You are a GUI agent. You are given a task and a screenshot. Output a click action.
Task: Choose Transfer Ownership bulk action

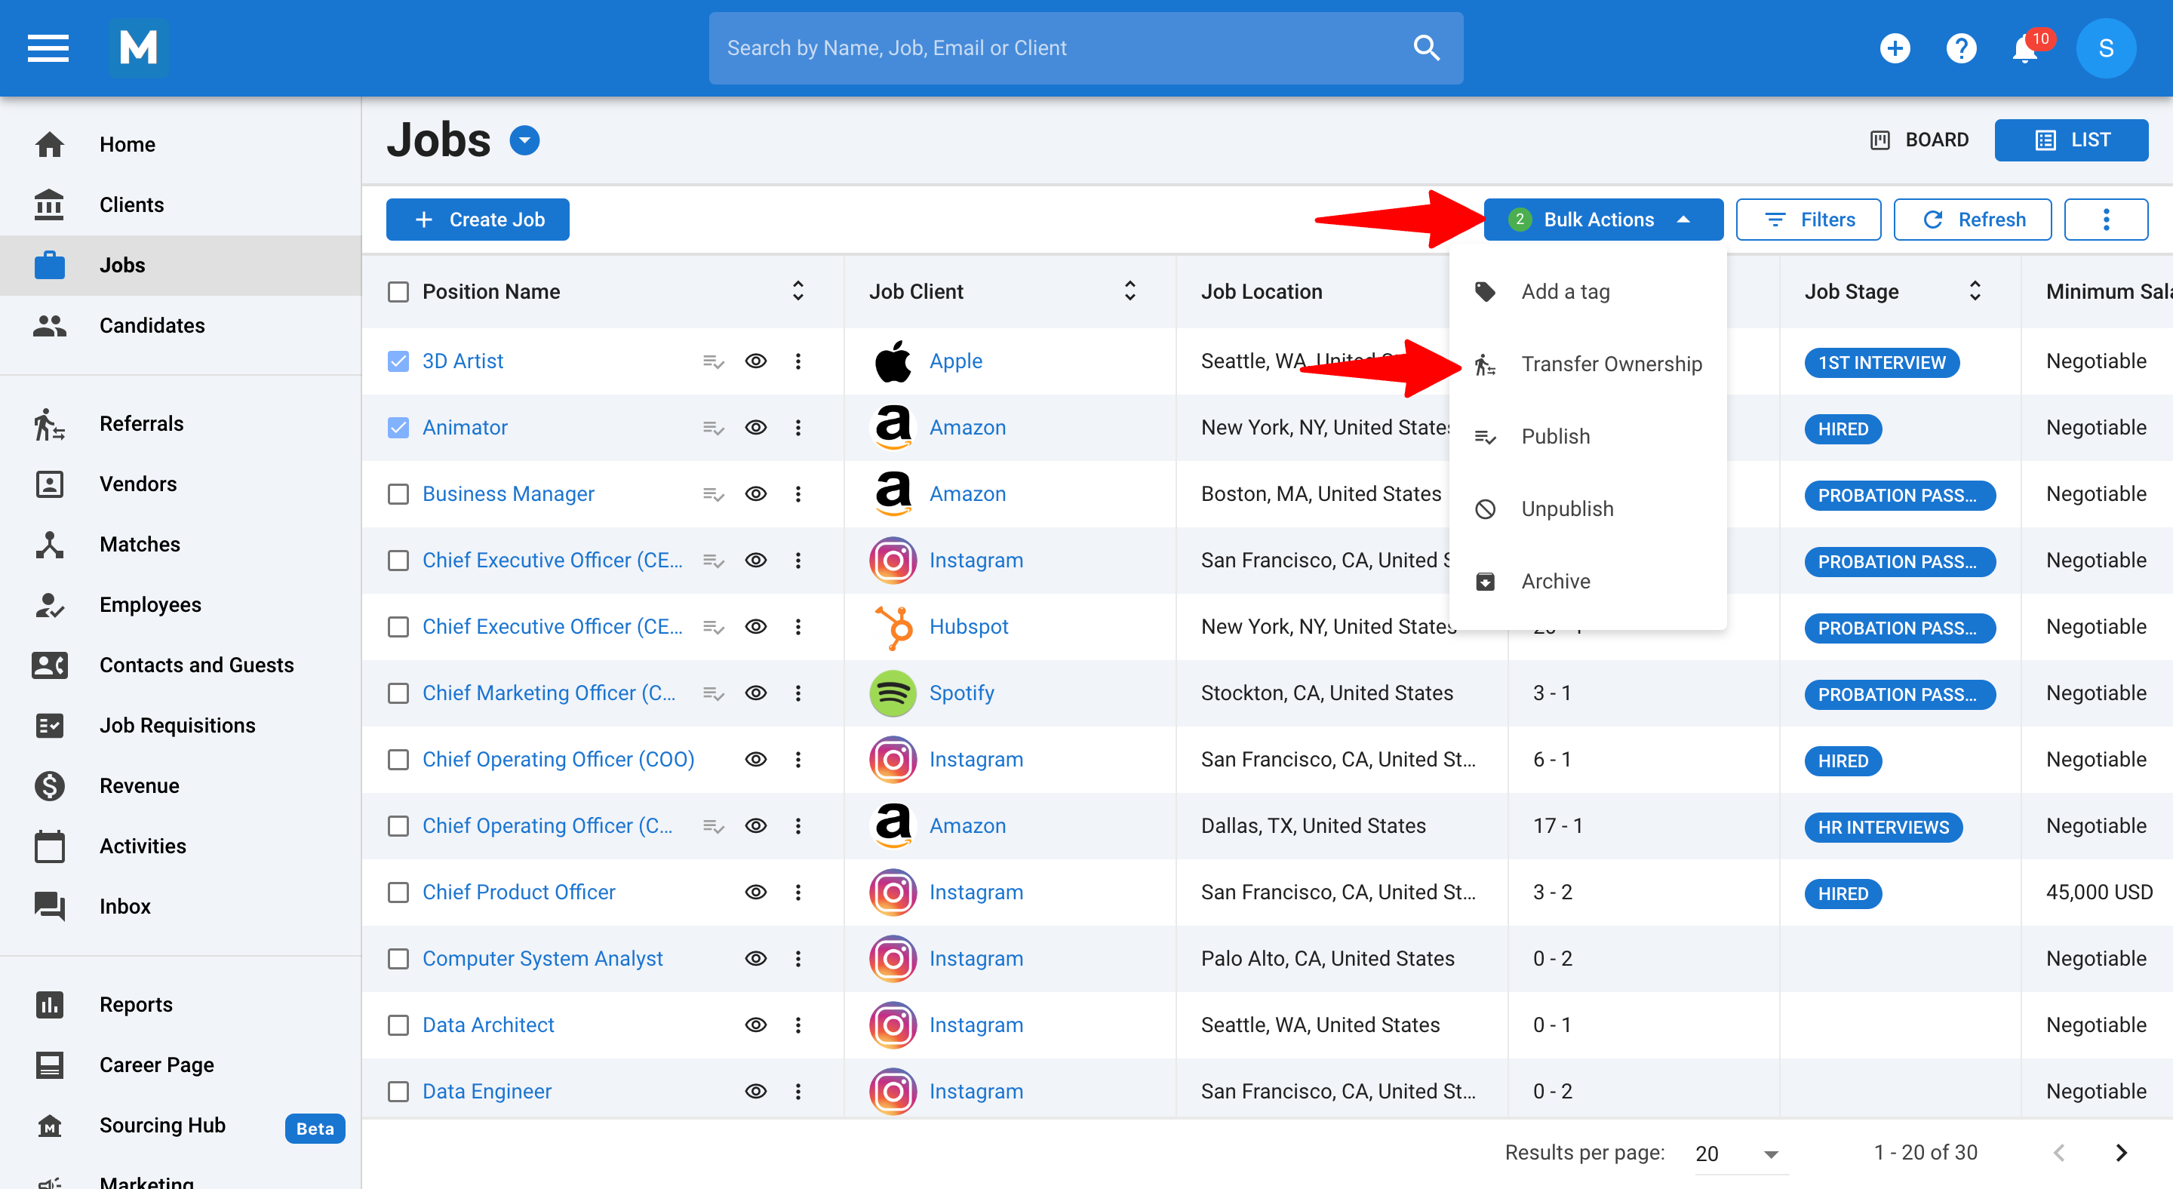click(1587, 364)
